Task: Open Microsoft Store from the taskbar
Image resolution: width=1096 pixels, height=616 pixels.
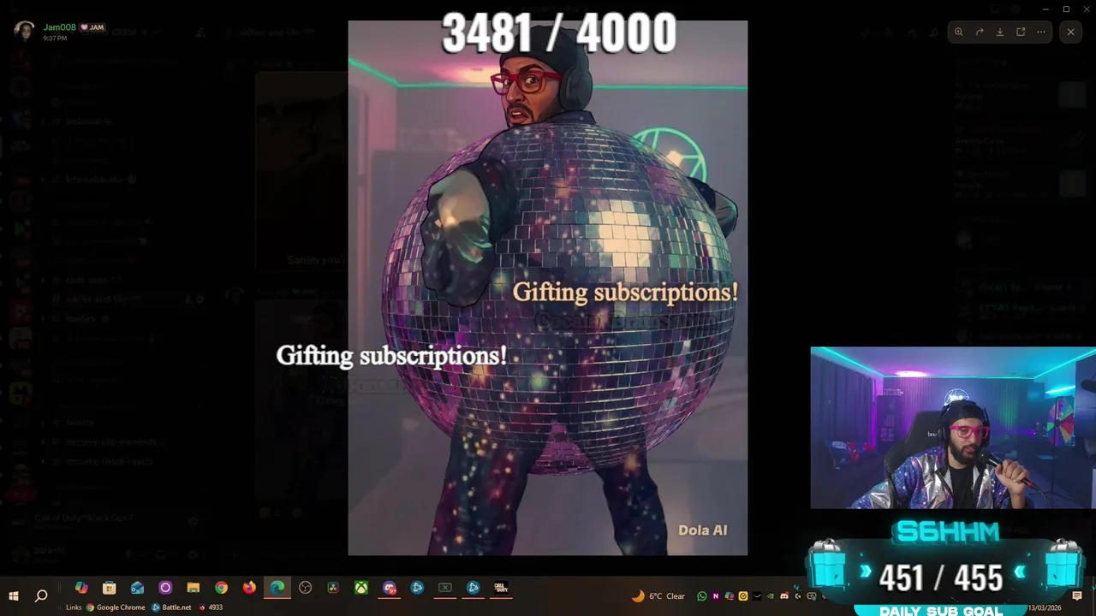Action: coord(110,588)
